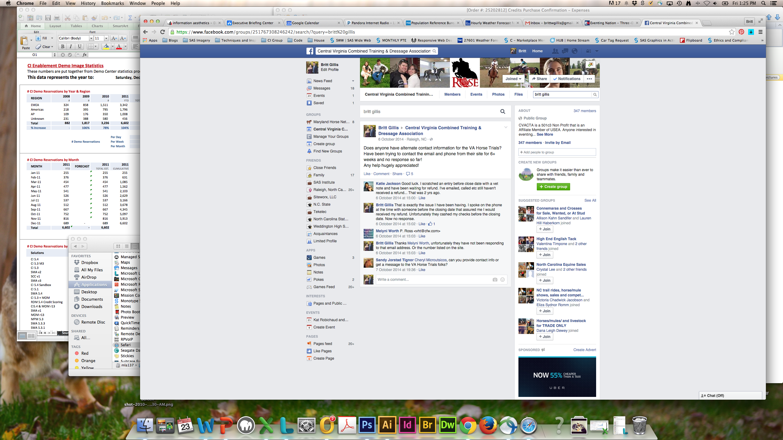The image size is (783, 440).
Task: Reload the page in Chrome
Action: pos(162,32)
